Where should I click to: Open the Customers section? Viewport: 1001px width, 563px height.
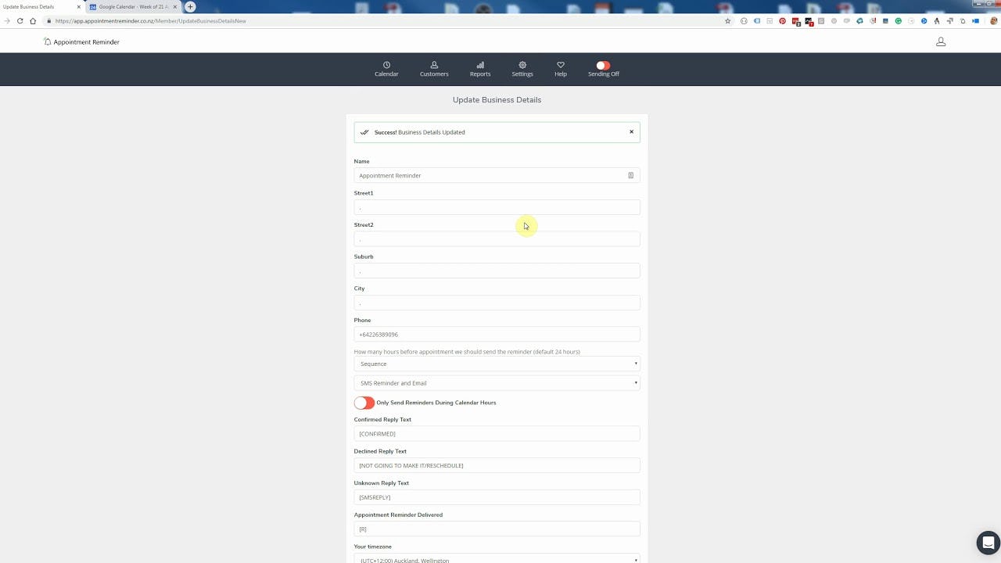tap(434, 69)
